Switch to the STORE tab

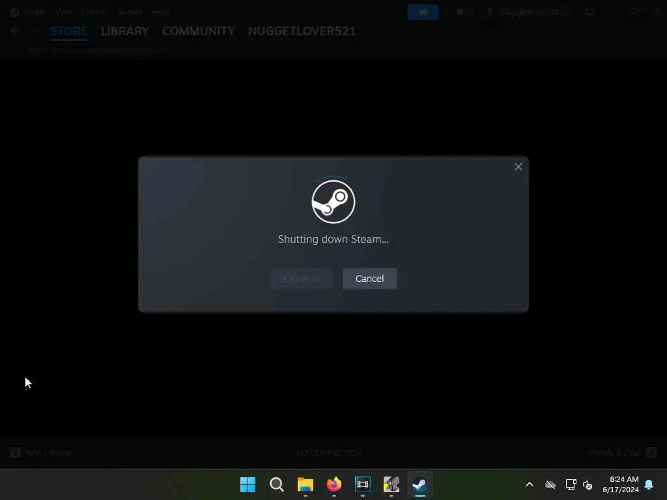pos(69,31)
